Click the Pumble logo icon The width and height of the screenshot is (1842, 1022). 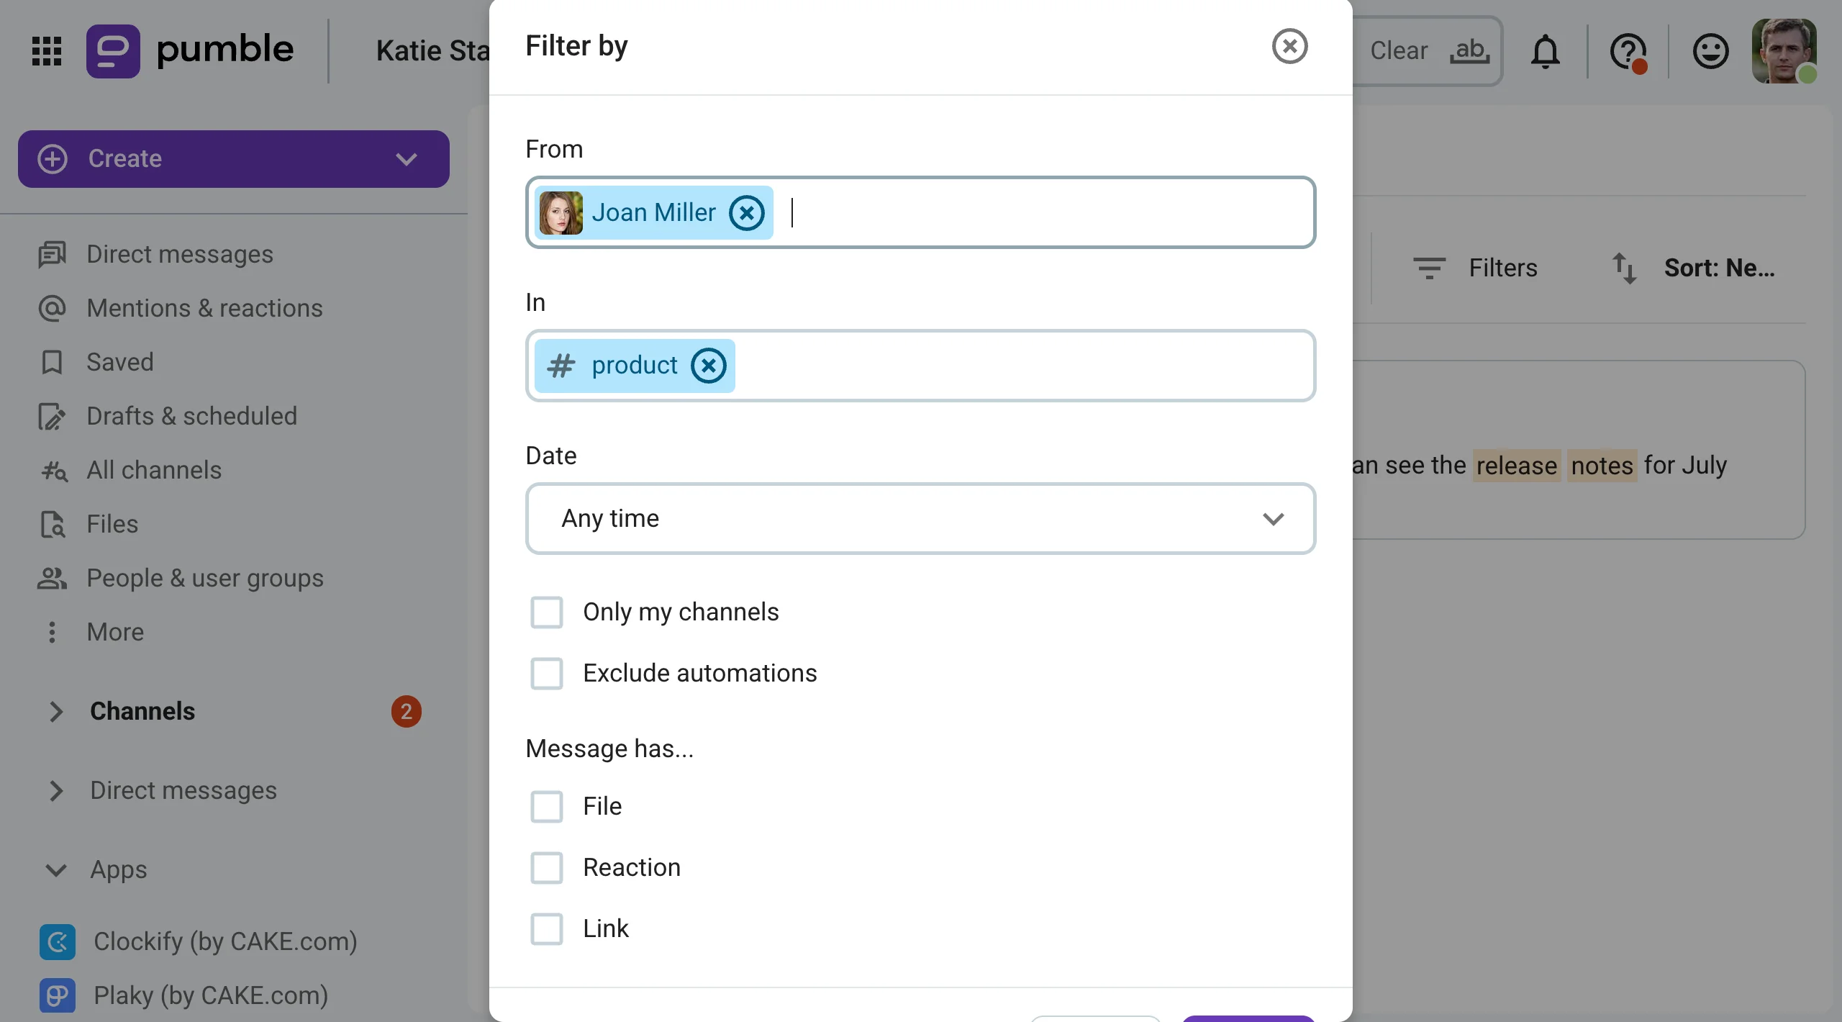pos(113,51)
